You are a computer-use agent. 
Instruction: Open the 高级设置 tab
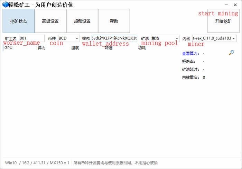[50, 21]
